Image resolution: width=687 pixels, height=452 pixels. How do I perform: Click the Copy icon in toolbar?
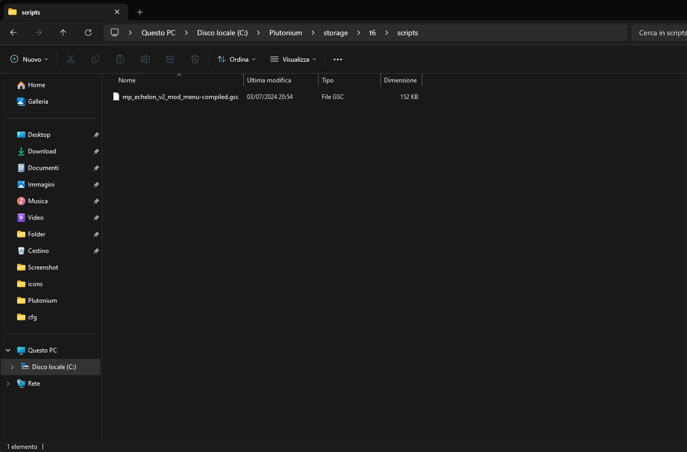[x=95, y=60]
